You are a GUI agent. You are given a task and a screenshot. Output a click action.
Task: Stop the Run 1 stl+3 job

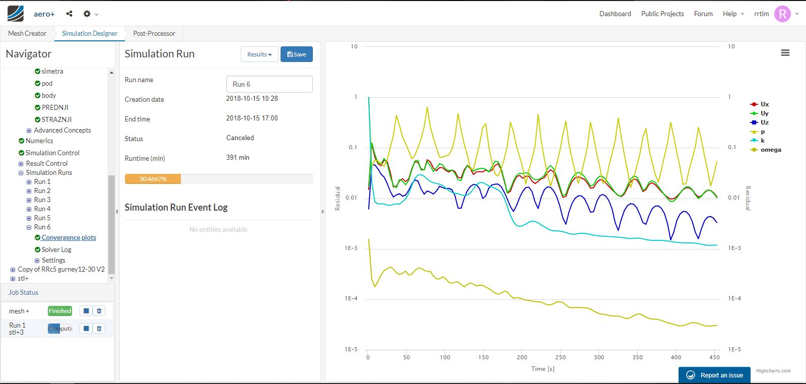tap(86, 329)
